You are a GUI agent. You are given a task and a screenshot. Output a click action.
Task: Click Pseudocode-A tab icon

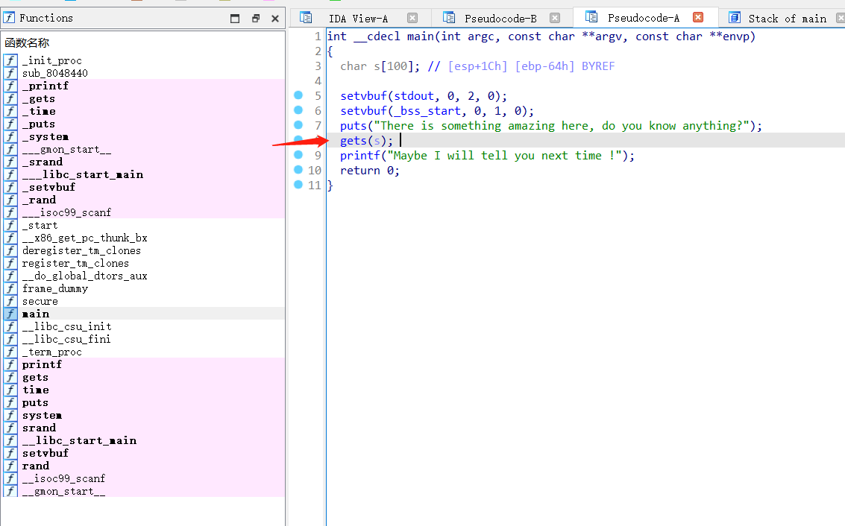click(591, 17)
